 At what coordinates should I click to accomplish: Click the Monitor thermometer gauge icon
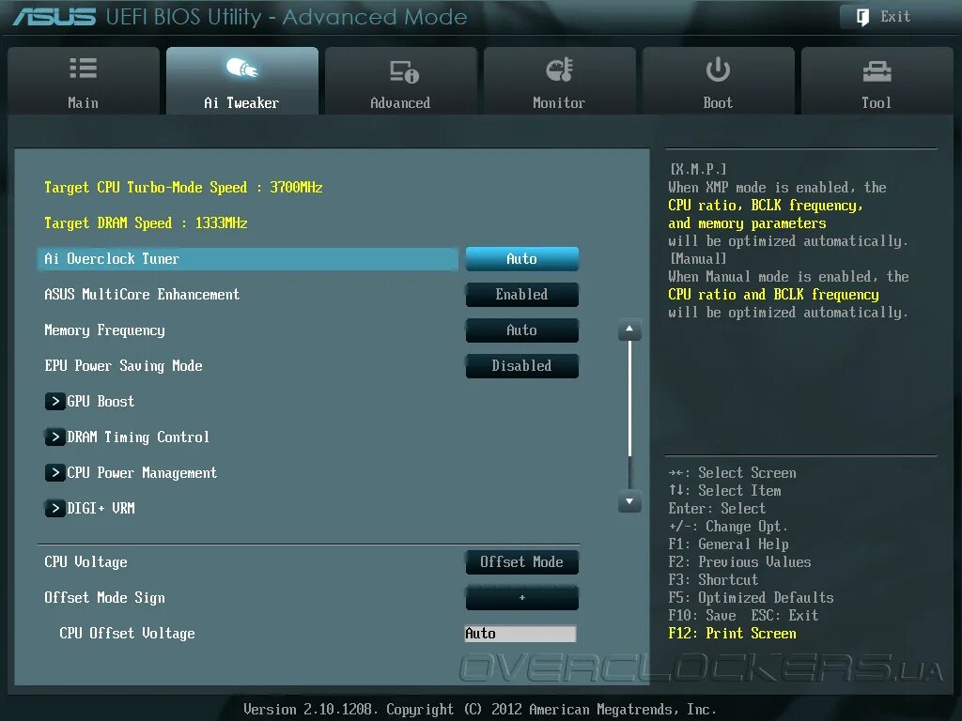click(x=560, y=69)
